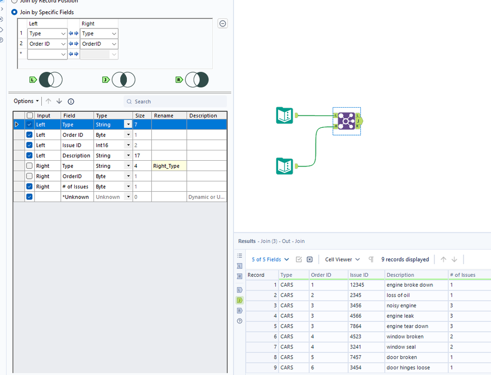Click the Results next record down arrow
491x375 pixels.
click(x=454, y=260)
